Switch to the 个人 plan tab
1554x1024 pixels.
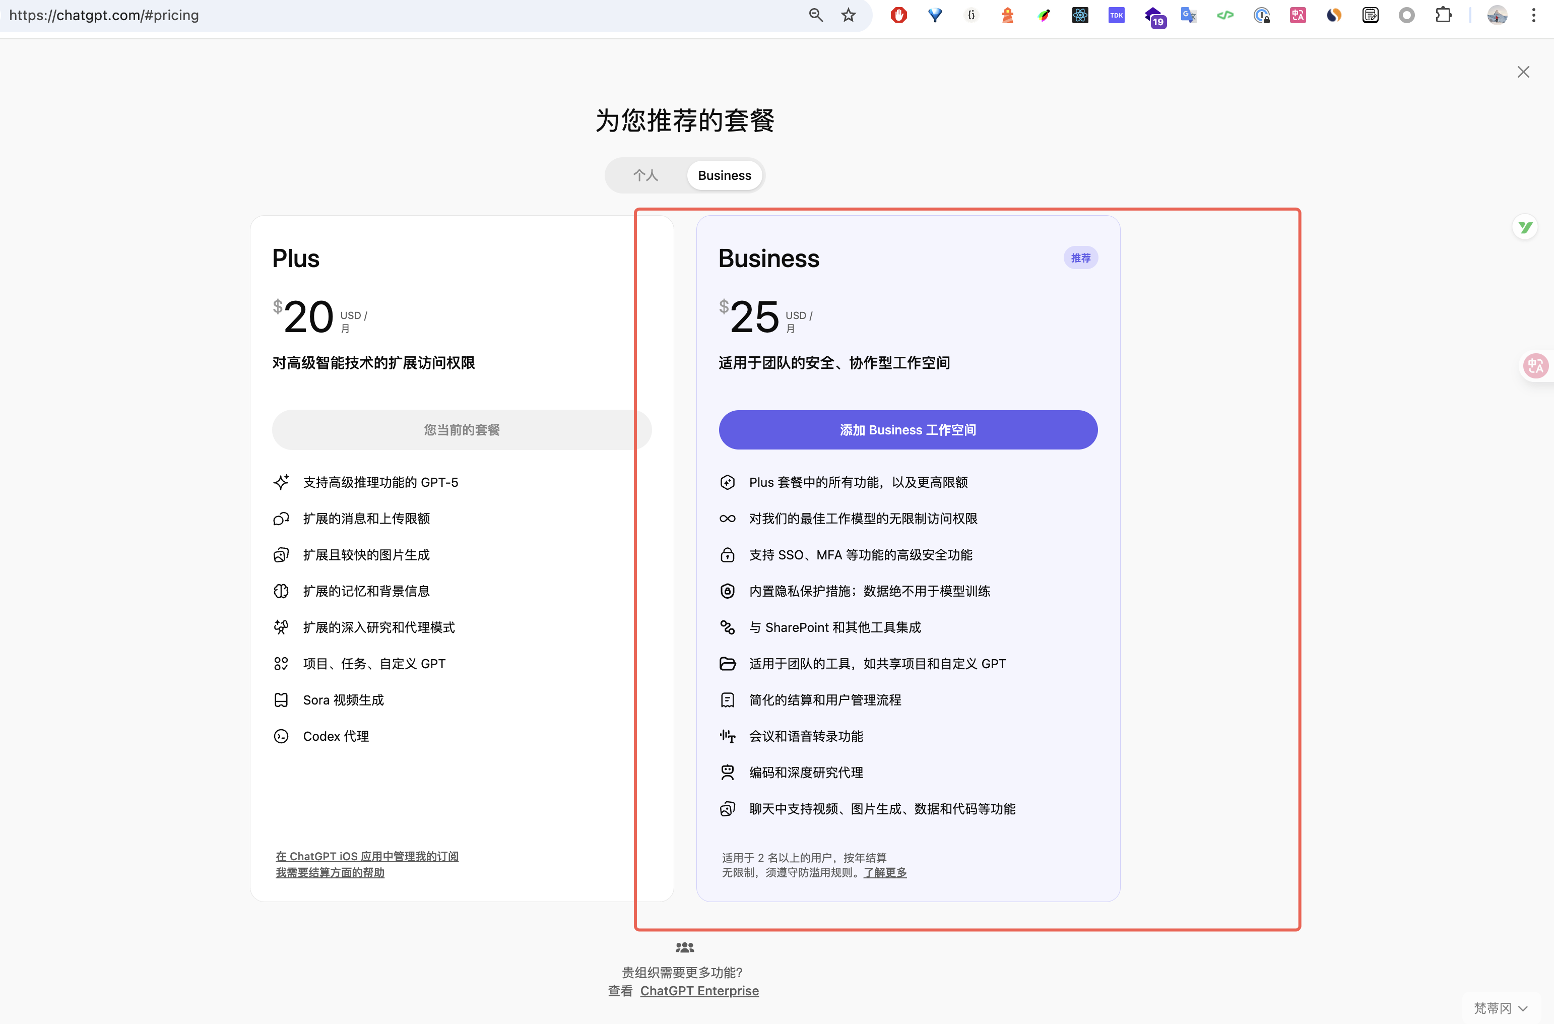(645, 175)
